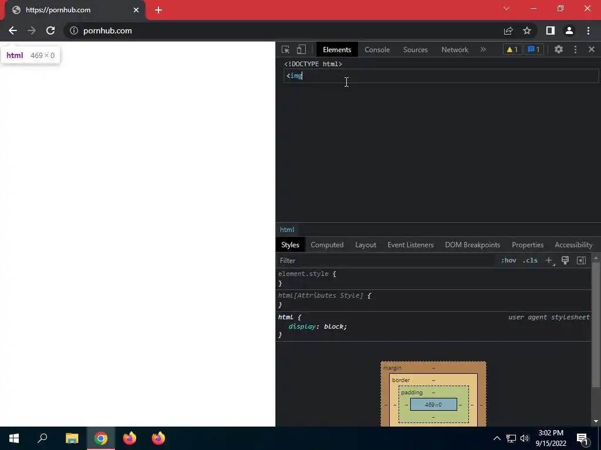The width and height of the screenshot is (601, 450).
Task: Click the display property name
Action: point(302,326)
